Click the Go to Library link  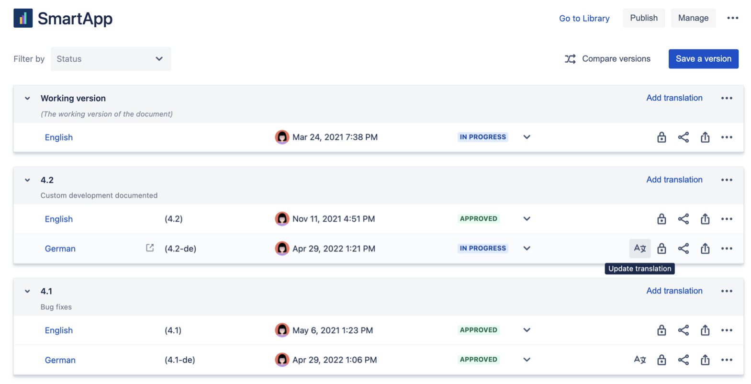click(x=584, y=18)
